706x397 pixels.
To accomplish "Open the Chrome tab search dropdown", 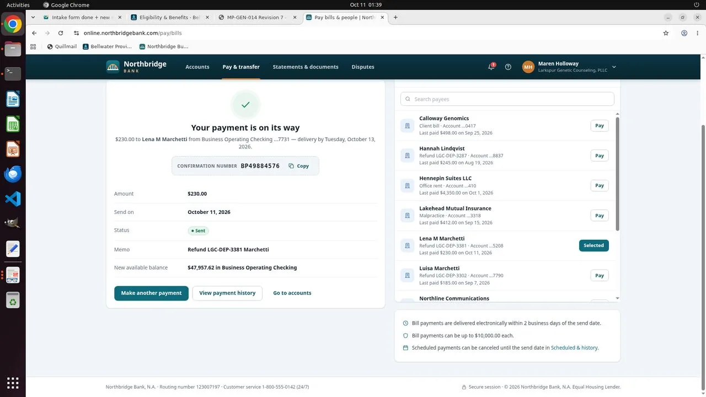I will [x=34, y=17].
